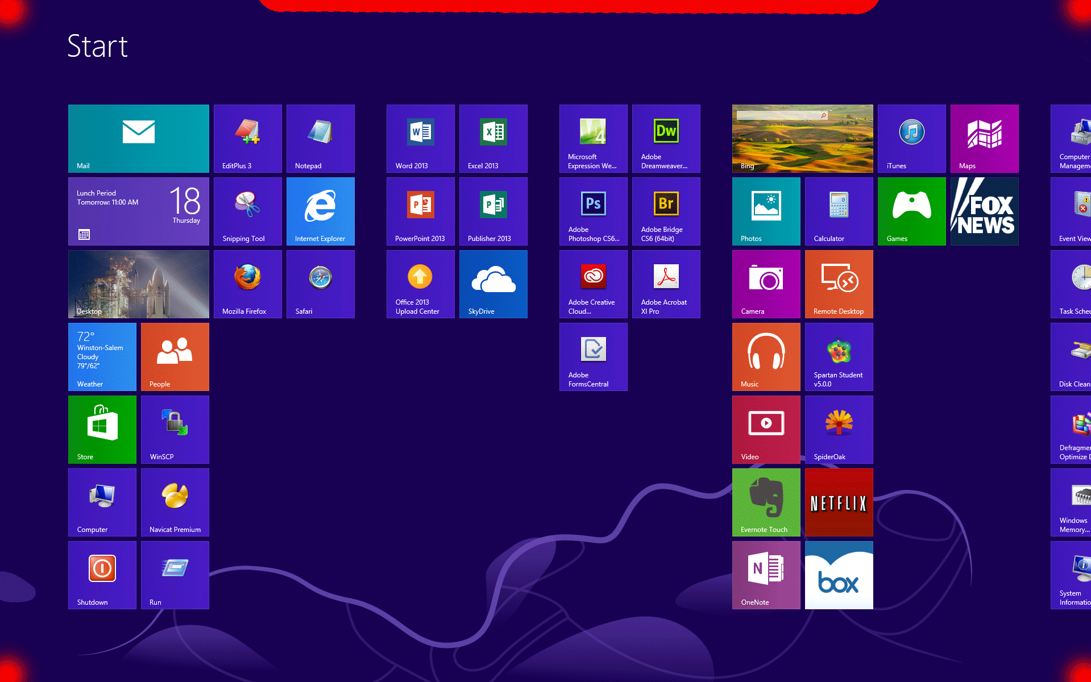Open the Weather tile for Winston-Salem
Screen dimensions: 1091x682
[x=102, y=357]
